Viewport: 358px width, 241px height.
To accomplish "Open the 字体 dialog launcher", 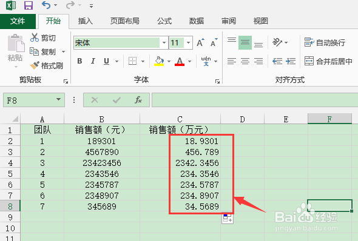I will [x=217, y=81].
